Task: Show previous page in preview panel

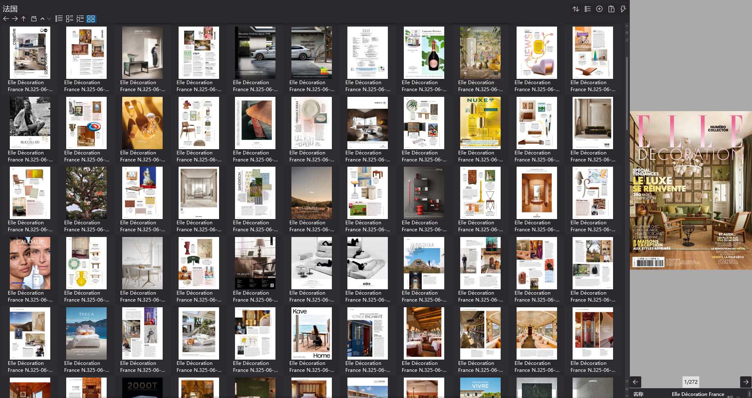Action: click(636, 382)
